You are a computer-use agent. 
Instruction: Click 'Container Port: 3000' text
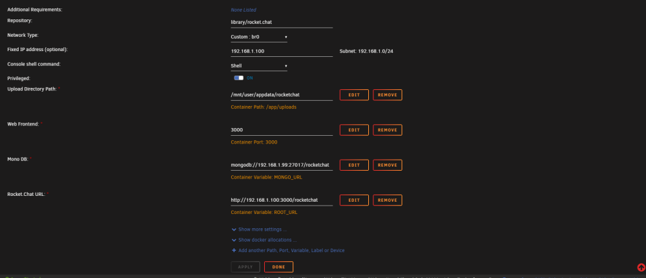coord(254,142)
